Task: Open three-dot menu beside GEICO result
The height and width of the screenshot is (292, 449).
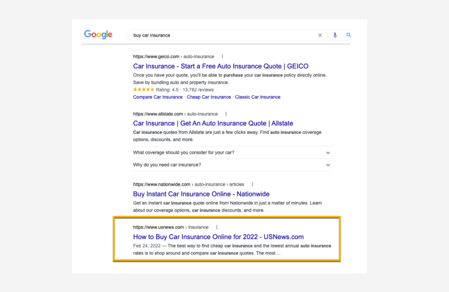Action: click(x=222, y=56)
